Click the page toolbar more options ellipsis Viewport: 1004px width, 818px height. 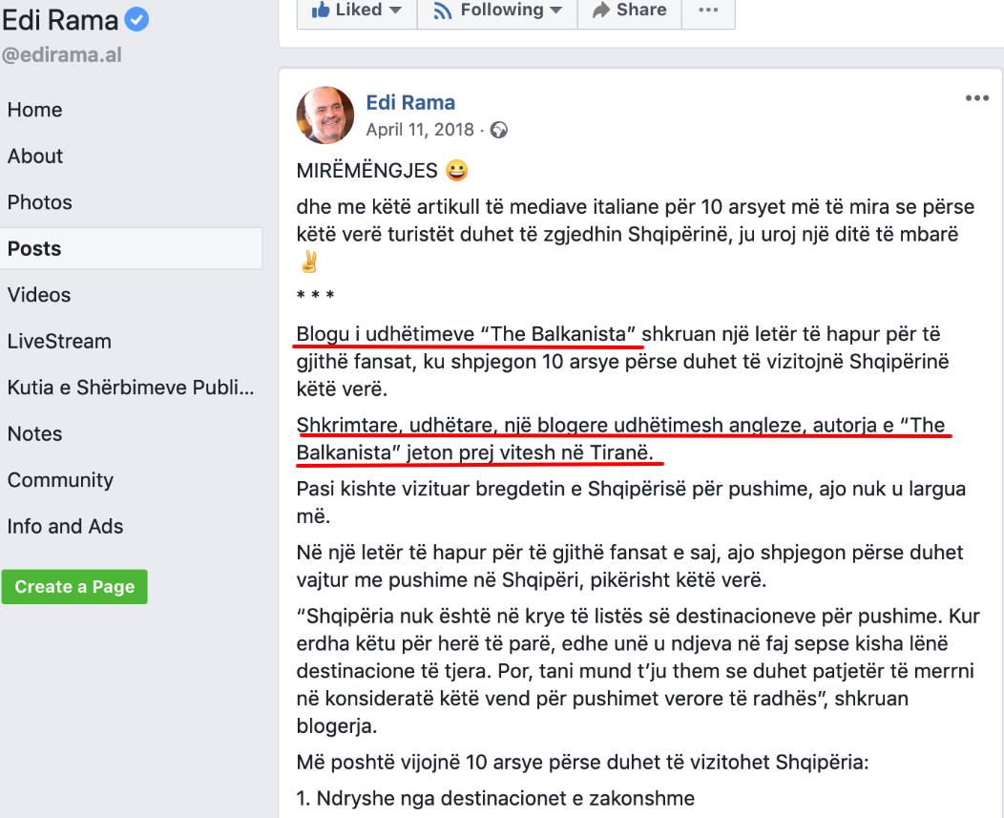(x=708, y=10)
